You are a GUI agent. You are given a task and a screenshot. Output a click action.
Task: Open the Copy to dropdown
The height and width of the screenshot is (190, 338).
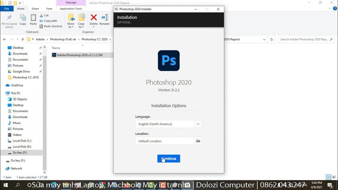[81, 20]
